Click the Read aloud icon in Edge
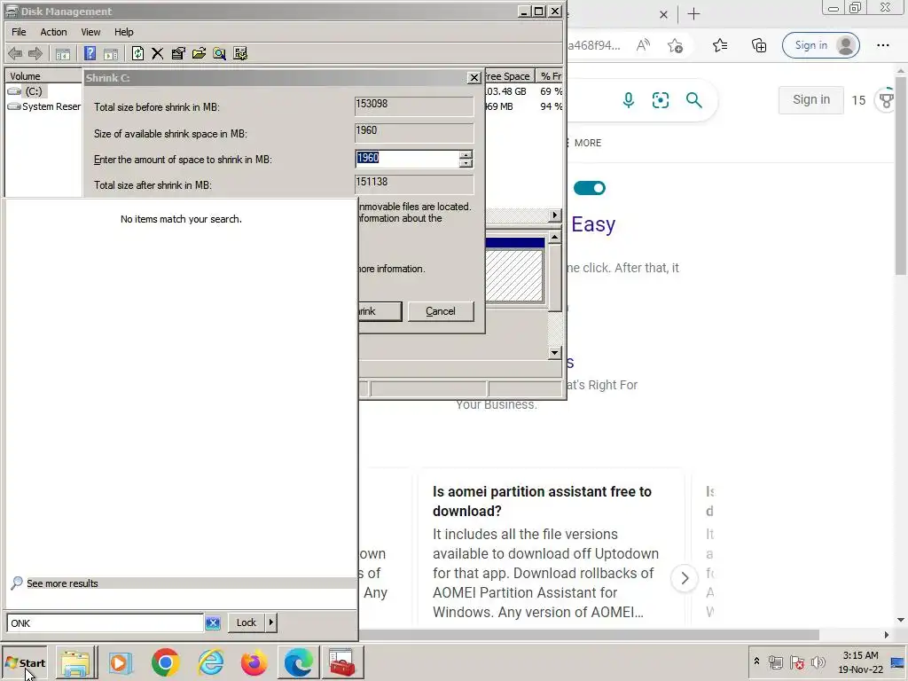This screenshot has height=681, width=908. [x=643, y=45]
